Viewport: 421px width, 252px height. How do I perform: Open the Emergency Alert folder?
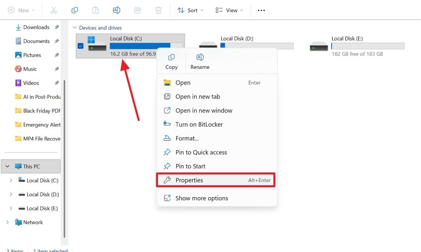click(38, 125)
